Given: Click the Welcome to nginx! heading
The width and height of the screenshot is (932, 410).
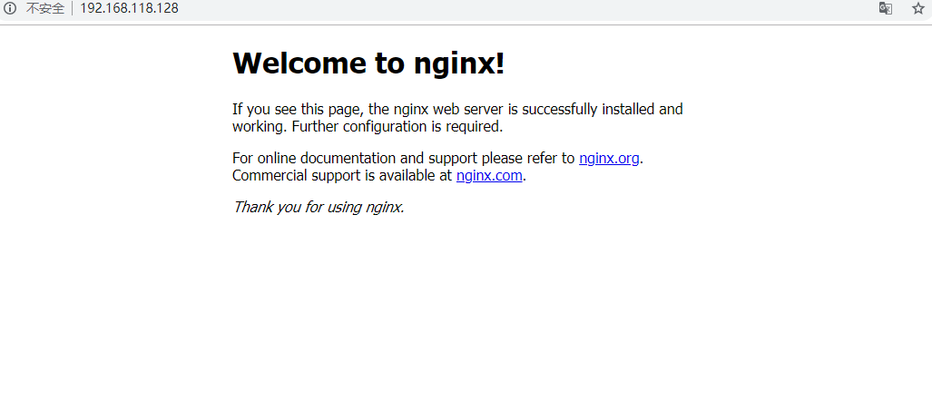Looking at the screenshot, I should click(368, 63).
